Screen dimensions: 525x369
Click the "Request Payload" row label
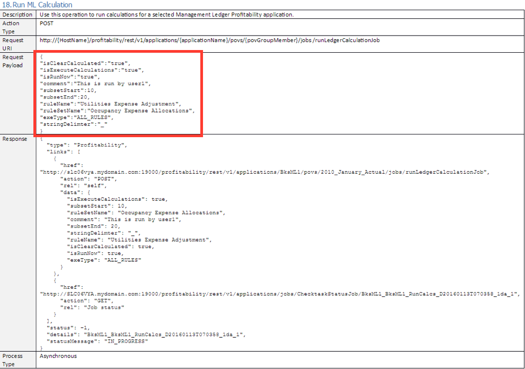(x=13, y=61)
